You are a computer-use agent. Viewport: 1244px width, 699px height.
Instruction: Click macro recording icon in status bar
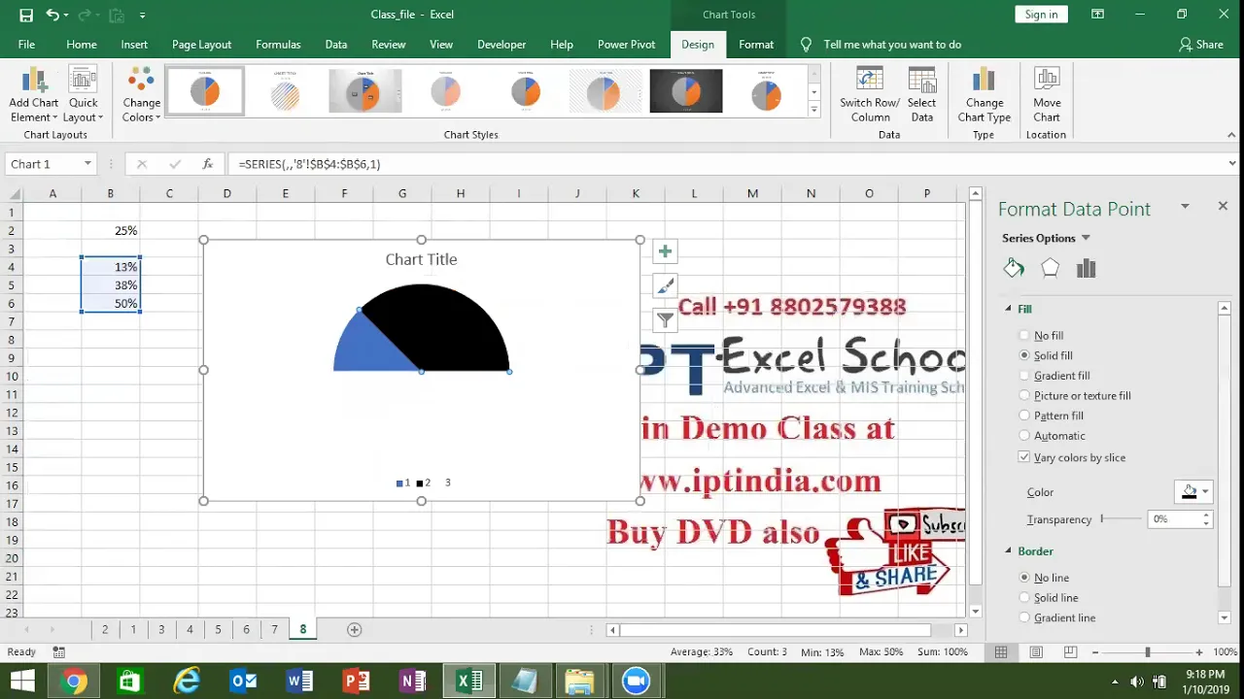(59, 652)
